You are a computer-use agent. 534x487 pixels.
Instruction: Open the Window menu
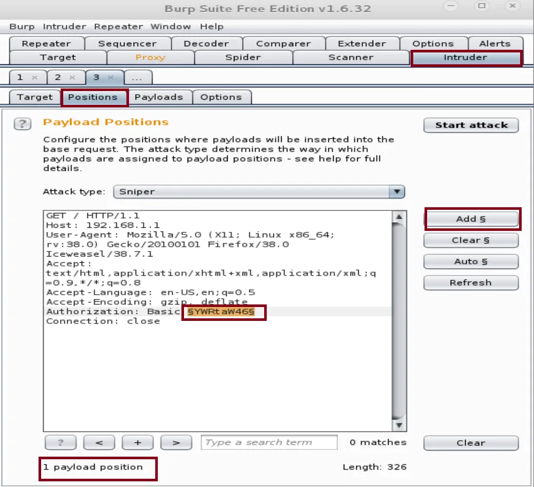pos(171,27)
